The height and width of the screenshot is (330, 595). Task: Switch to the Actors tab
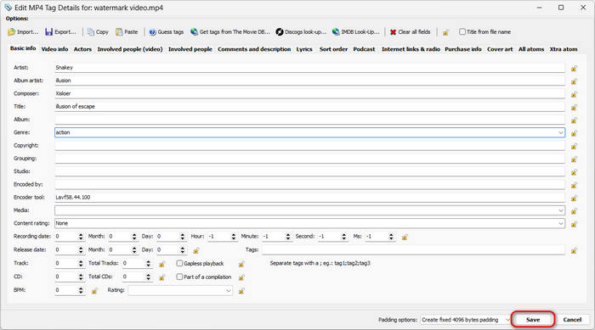pyautogui.click(x=82, y=49)
